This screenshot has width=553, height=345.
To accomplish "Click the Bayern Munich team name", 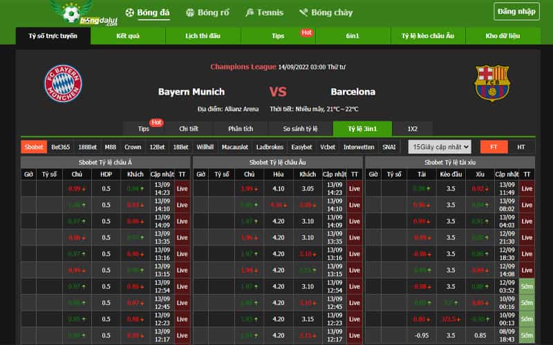I will (x=191, y=92).
